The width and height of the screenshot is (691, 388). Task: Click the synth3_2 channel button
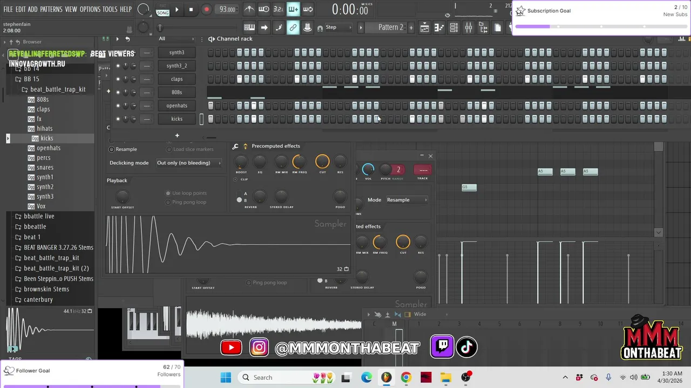177,66
